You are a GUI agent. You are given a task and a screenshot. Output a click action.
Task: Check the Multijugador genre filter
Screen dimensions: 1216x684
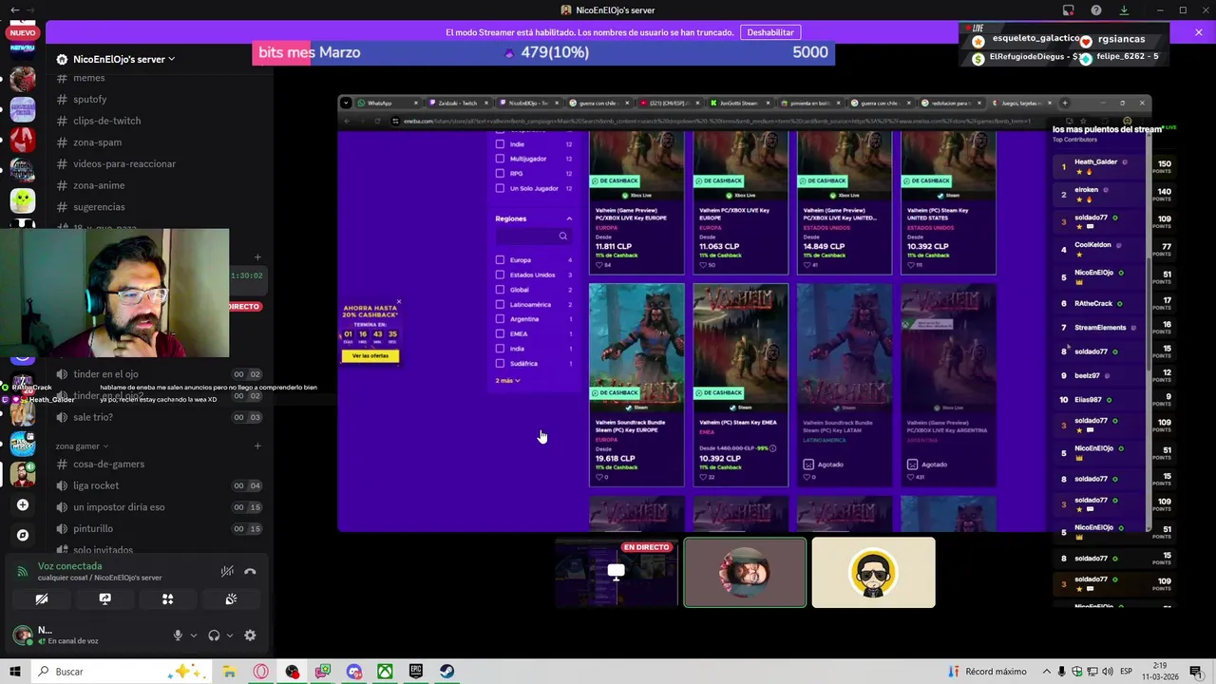click(x=500, y=159)
